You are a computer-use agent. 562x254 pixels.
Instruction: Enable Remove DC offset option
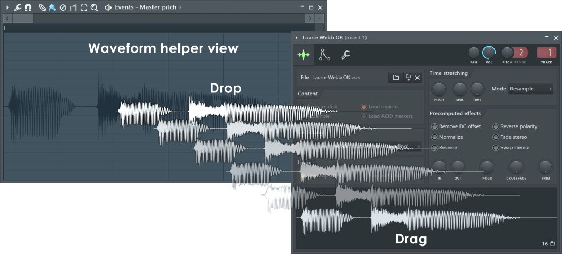coord(435,126)
